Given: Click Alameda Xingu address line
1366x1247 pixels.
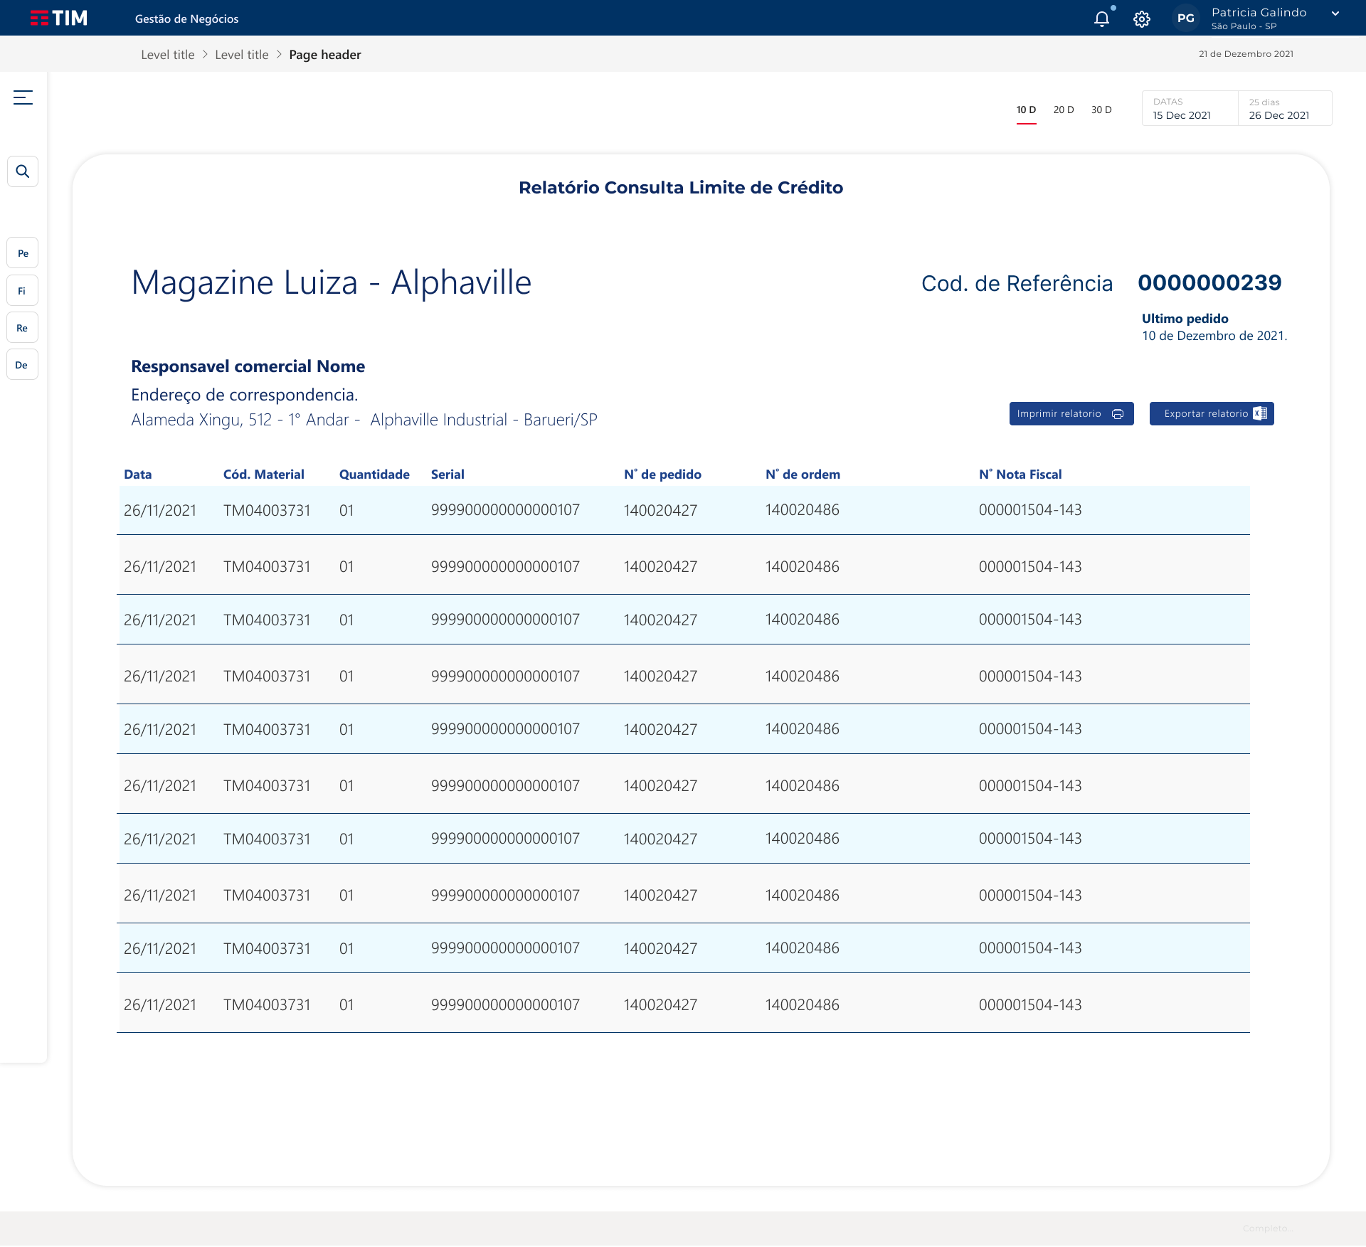Looking at the screenshot, I should click(x=364, y=420).
